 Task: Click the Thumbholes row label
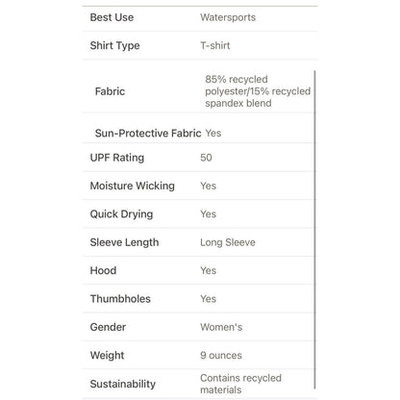click(x=120, y=299)
